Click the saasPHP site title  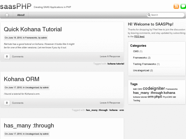(16, 6)
